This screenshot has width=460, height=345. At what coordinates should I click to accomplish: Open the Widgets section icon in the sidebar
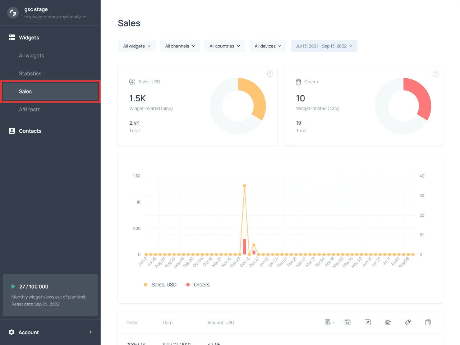(11, 37)
